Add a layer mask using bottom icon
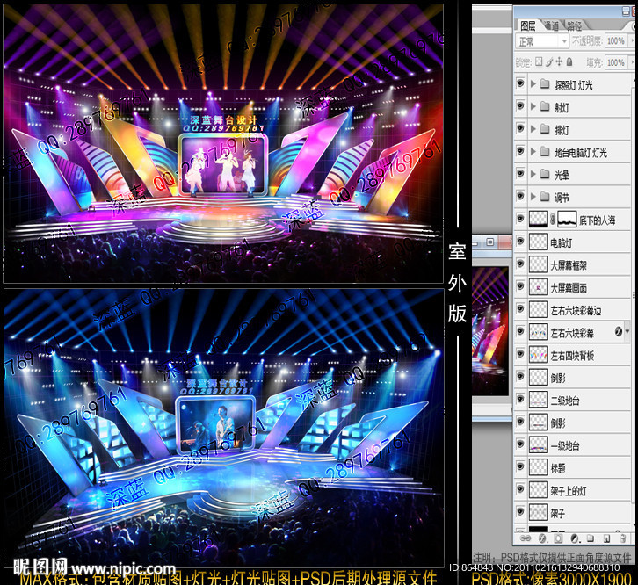638x585 pixels. point(557,537)
